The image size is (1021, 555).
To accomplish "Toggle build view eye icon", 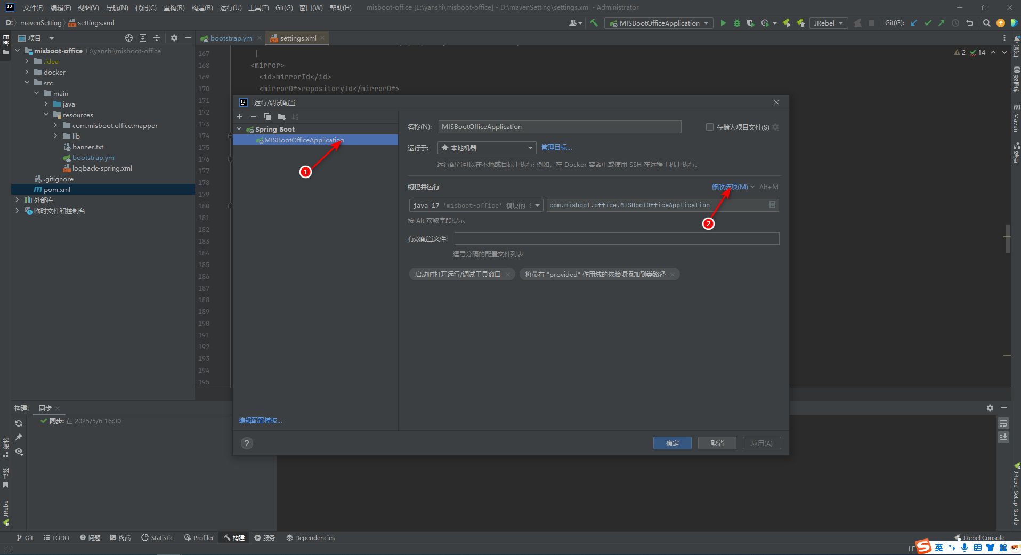I will coord(19,452).
